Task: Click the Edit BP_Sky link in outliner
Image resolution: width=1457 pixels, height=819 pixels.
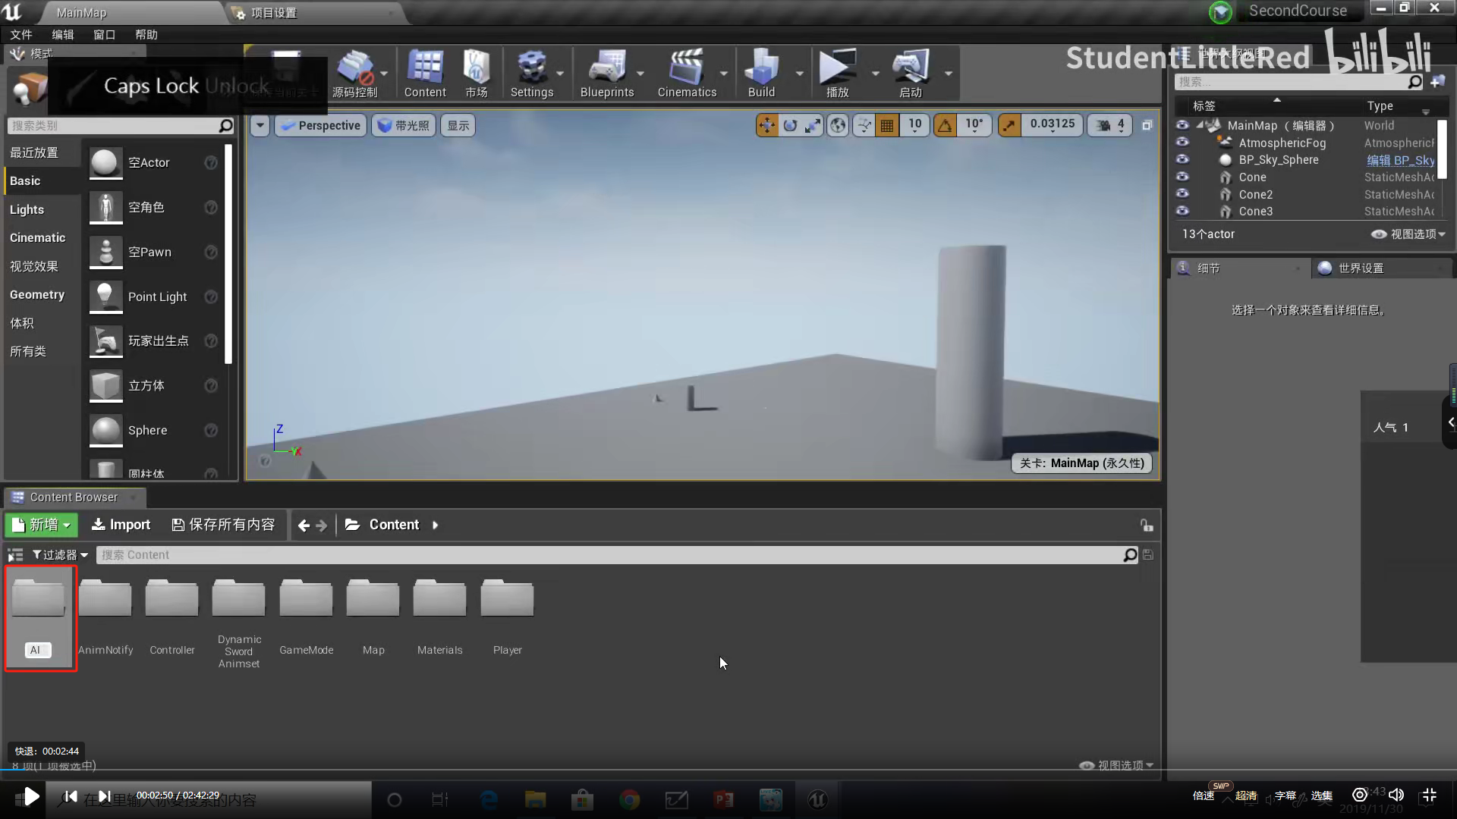Action: click(x=1400, y=160)
